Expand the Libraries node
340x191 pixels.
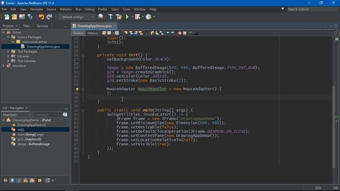(8, 56)
